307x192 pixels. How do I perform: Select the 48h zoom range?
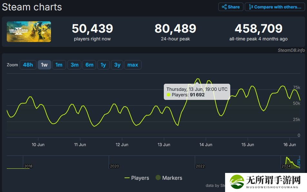pyautogui.click(x=28, y=65)
